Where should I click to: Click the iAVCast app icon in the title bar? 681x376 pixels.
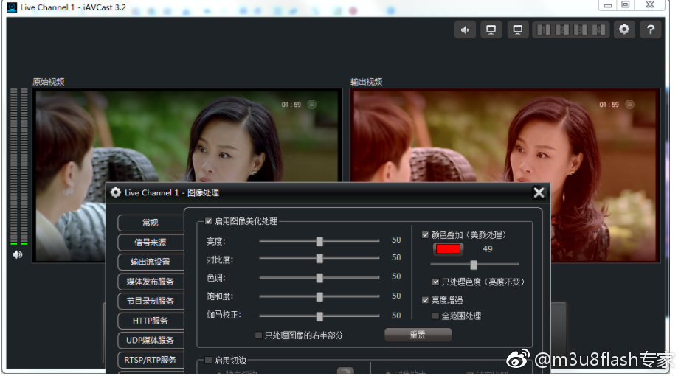coord(12,7)
